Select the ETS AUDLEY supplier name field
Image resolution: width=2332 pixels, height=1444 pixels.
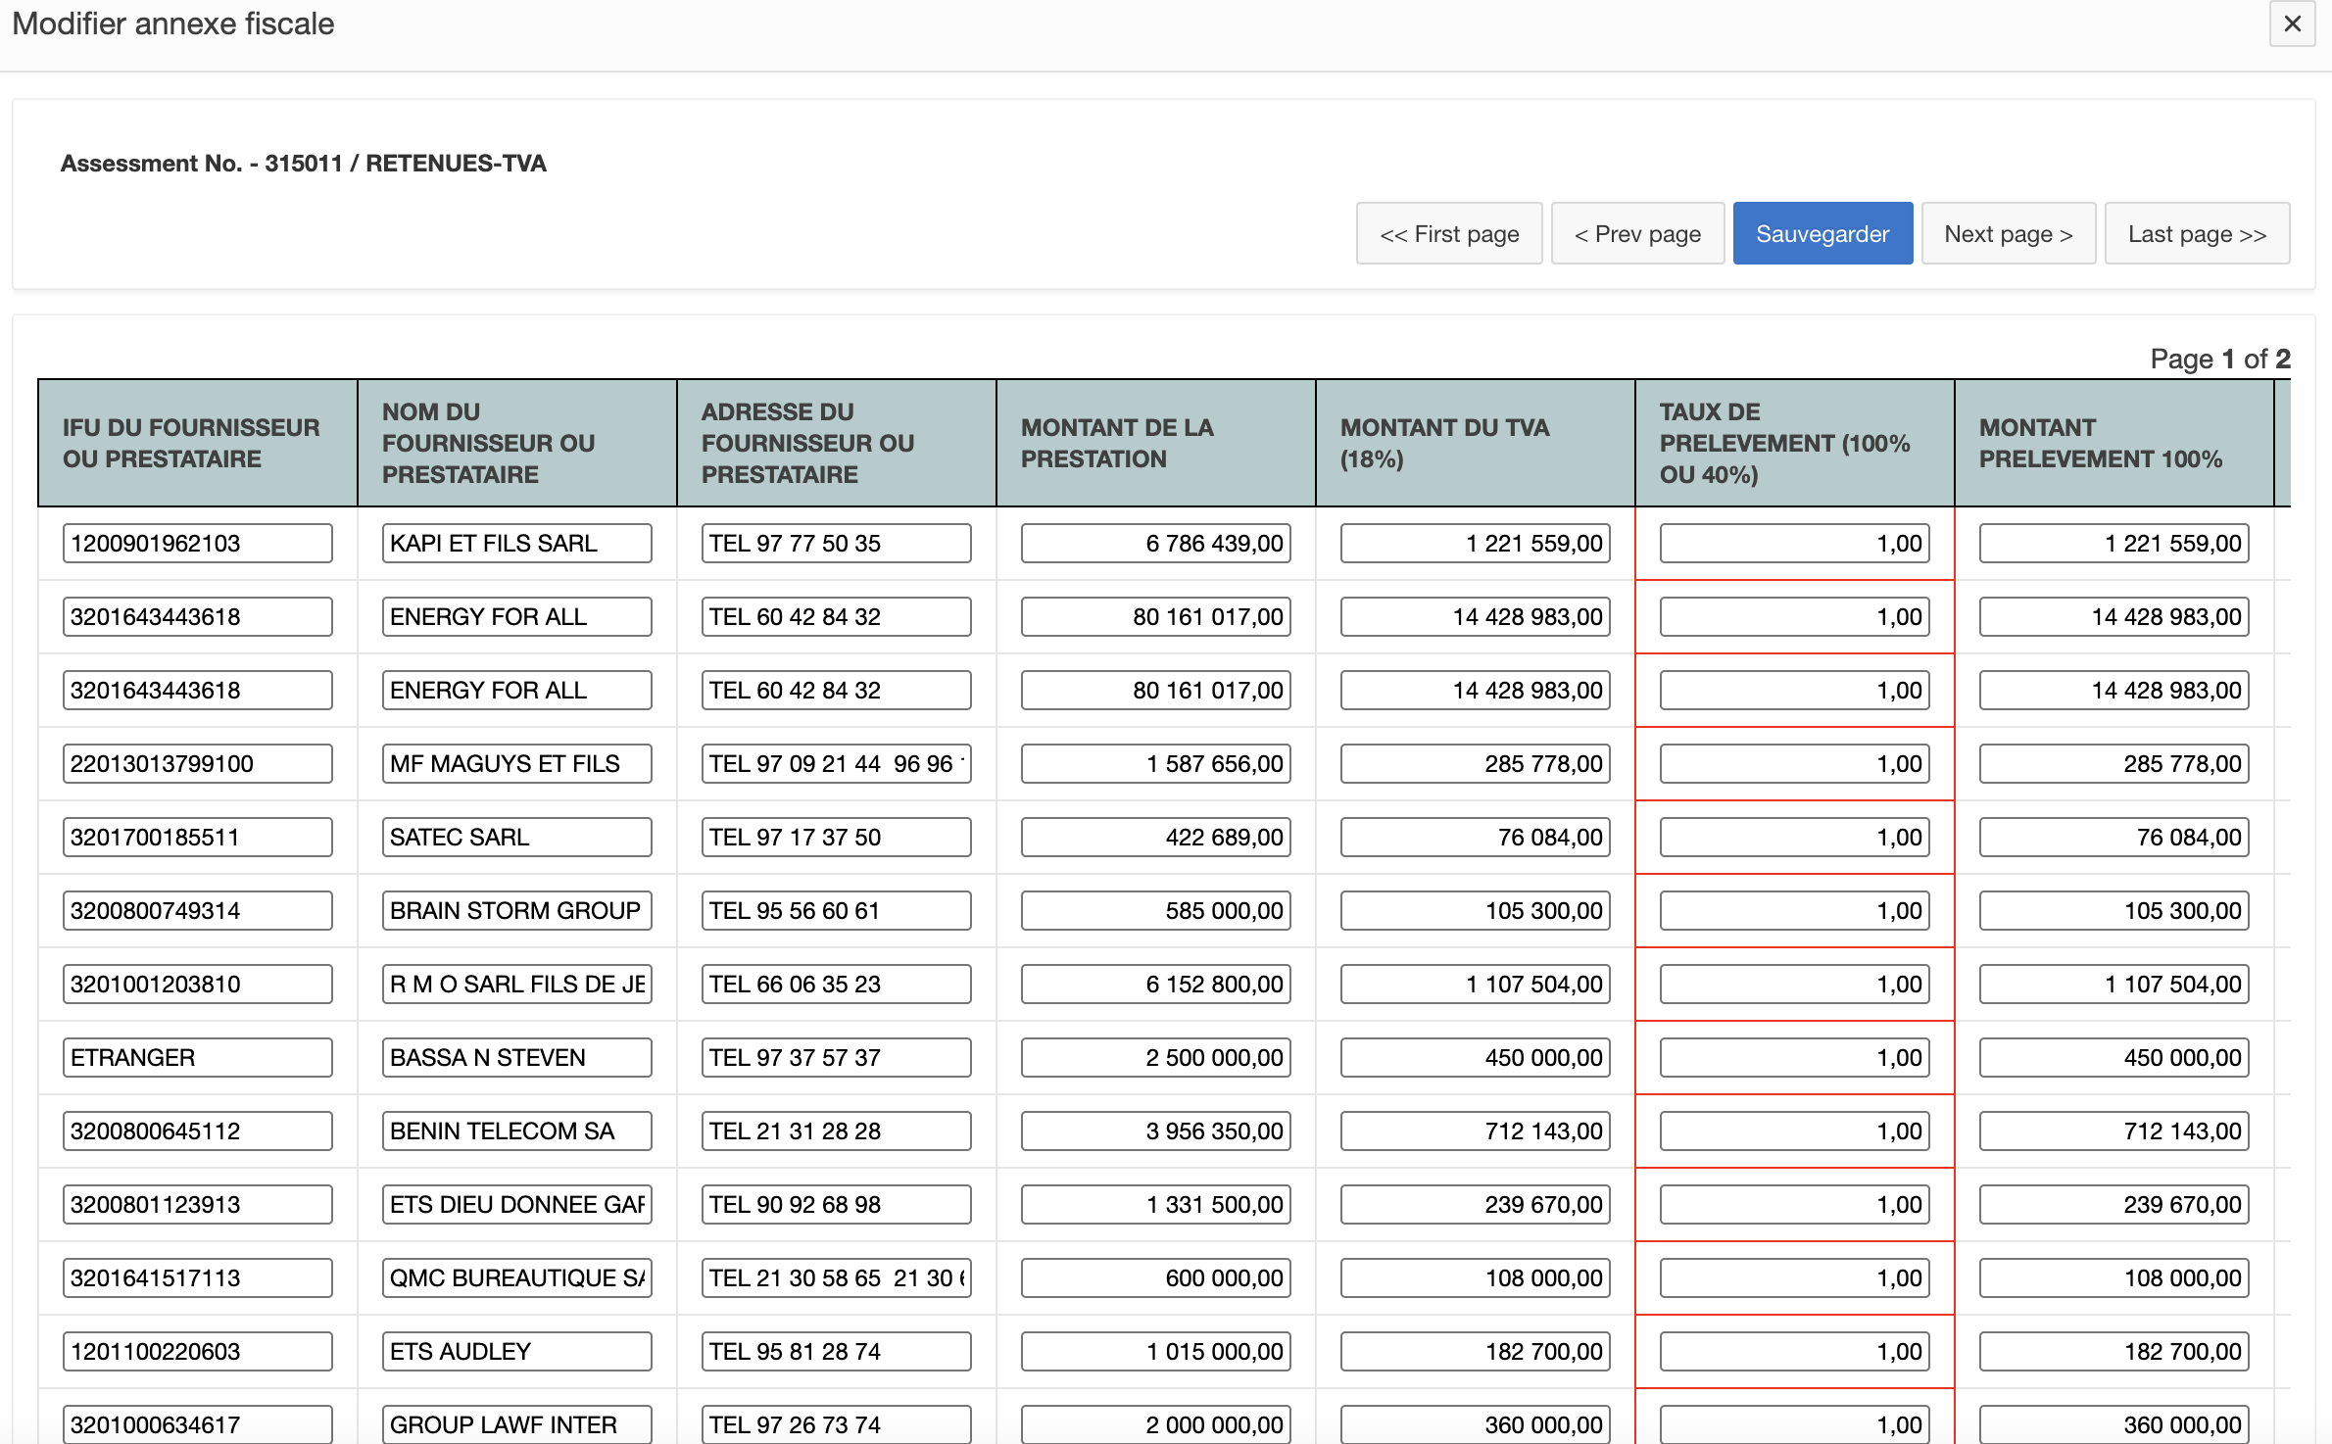point(516,1352)
